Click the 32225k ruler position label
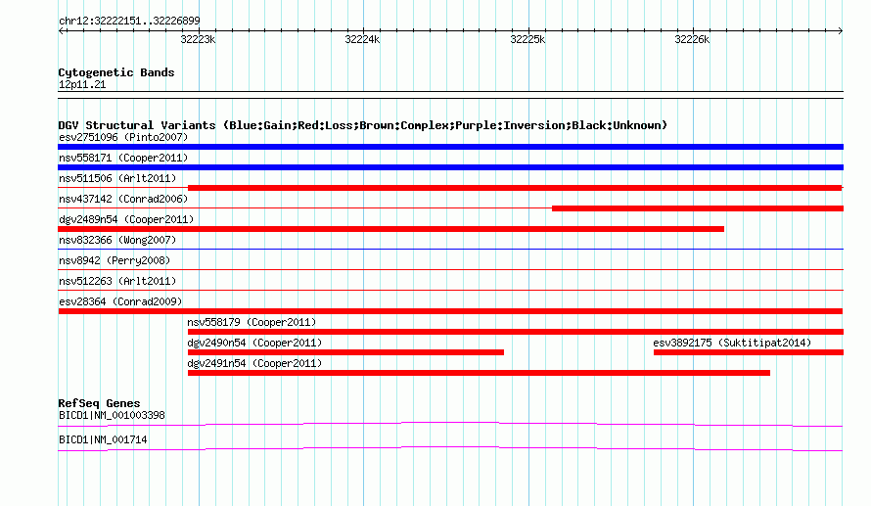 527,39
